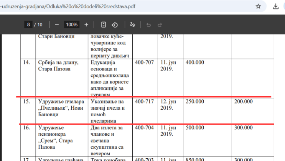Click the 200.000 approved amount in row 15
This screenshot has width=285, height=161.
pos(243,102)
